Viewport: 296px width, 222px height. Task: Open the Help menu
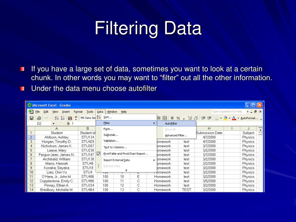(x=124, y=112)
